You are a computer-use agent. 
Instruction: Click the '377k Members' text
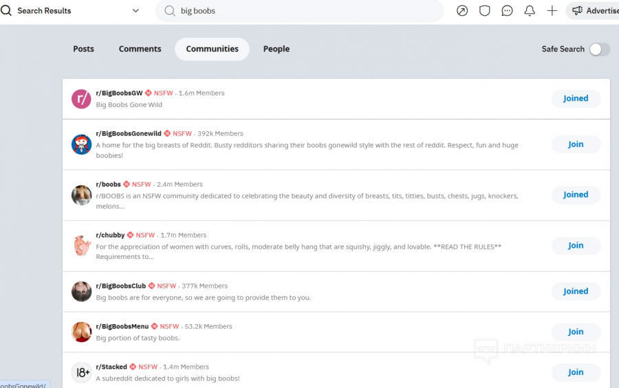point(205,286)
